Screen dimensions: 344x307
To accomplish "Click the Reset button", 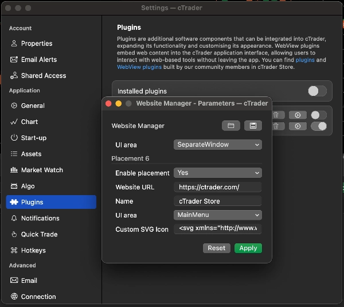I will [216, 248].
